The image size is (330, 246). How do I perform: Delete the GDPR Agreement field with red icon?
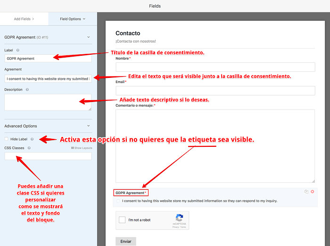313,191
